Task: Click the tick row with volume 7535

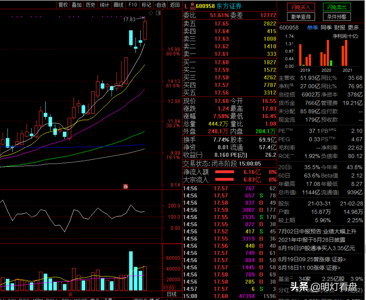Action: 229,217
